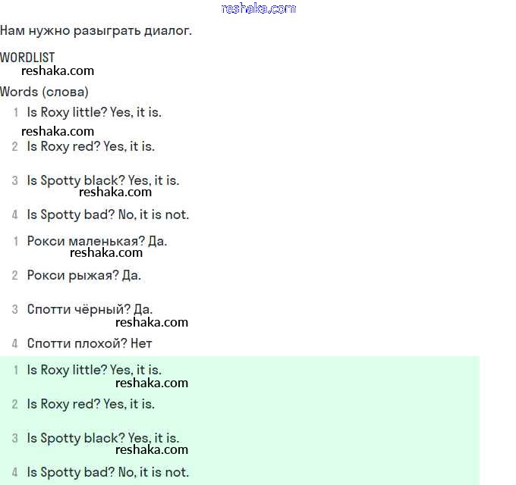Click the line "Рокси маленькая? Да."

(96, 241)
